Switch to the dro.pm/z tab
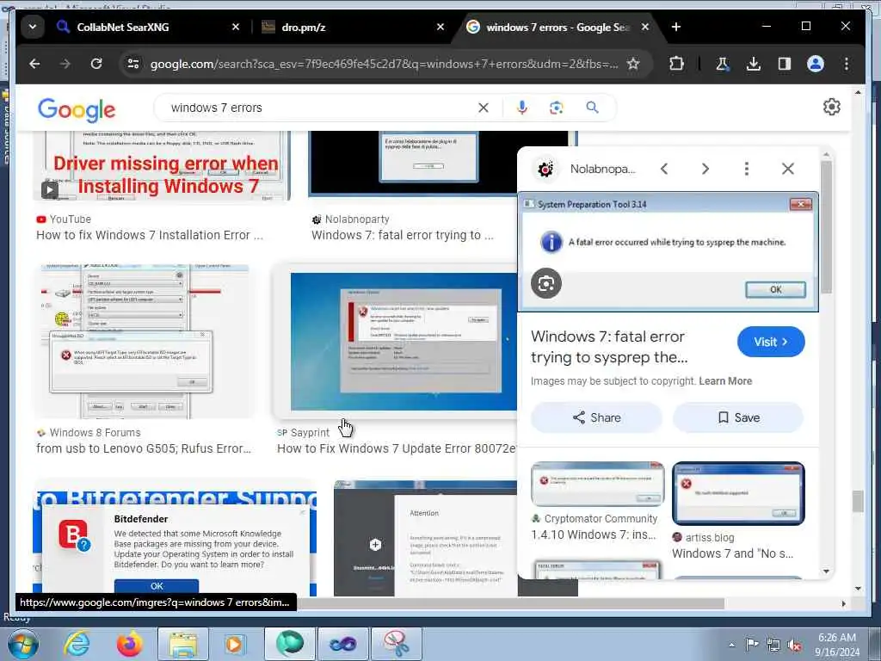 click(x=304, y=27)
